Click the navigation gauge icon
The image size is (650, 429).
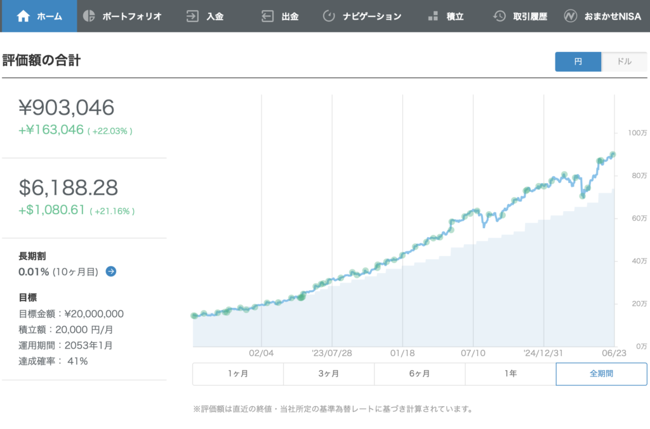[x=329, y=16]
